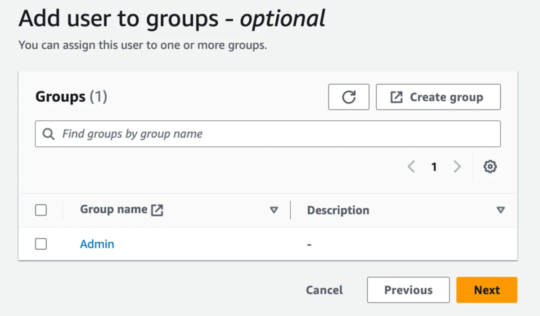
Task: Click the external link icon on Create group
Action: [396, 97]
